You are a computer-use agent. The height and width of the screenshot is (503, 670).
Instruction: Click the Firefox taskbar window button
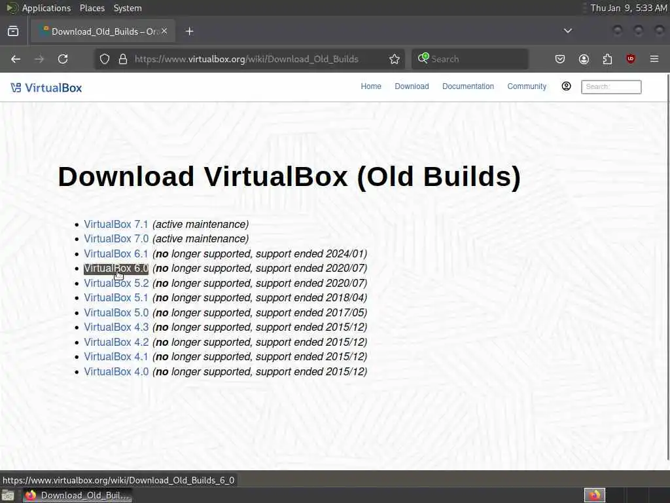pos(77,495)
